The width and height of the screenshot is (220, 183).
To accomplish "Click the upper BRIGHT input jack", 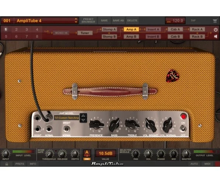I will point(38,118).
